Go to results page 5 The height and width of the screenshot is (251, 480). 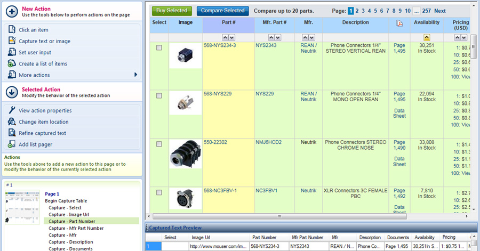pos(375,11)
